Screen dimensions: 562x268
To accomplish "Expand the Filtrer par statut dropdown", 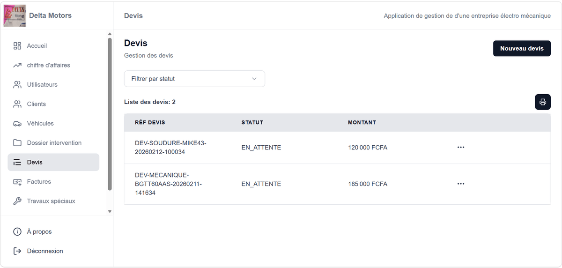I will [194, 79].
